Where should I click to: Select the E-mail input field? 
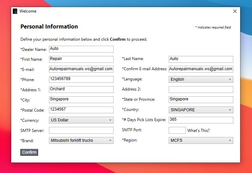(x=81, y=69)
